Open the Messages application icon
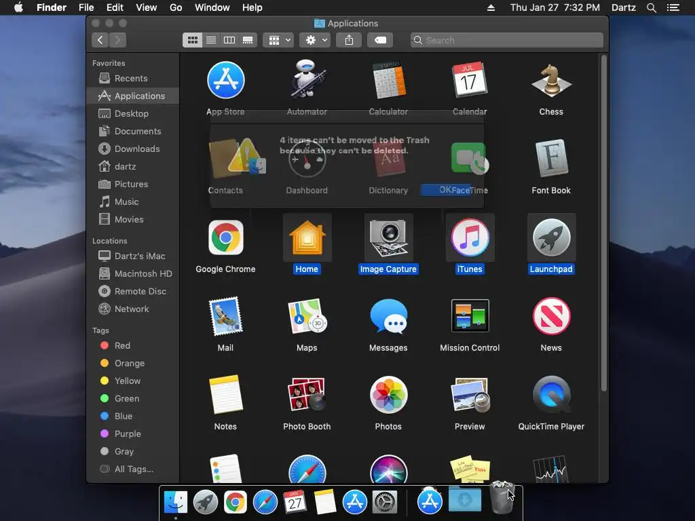 388,316
